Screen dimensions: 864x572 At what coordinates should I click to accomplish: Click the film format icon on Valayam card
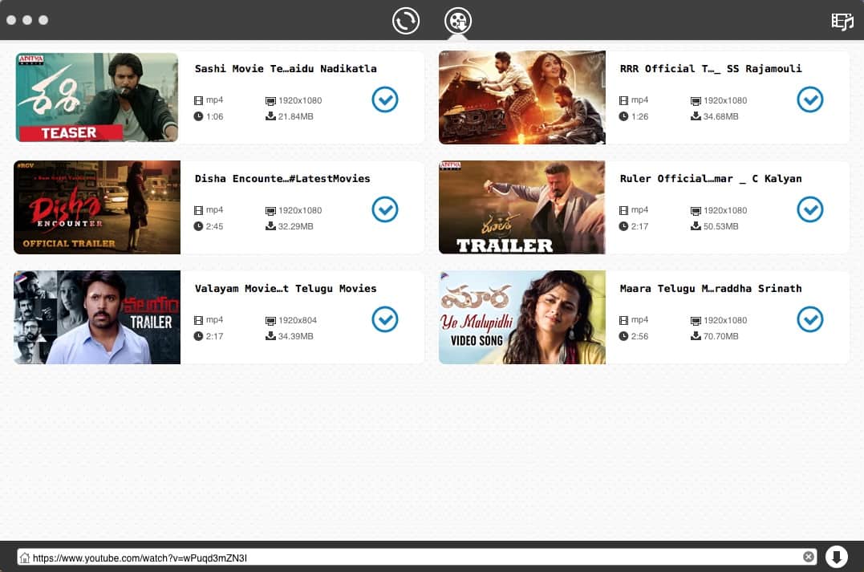point(198,319)
